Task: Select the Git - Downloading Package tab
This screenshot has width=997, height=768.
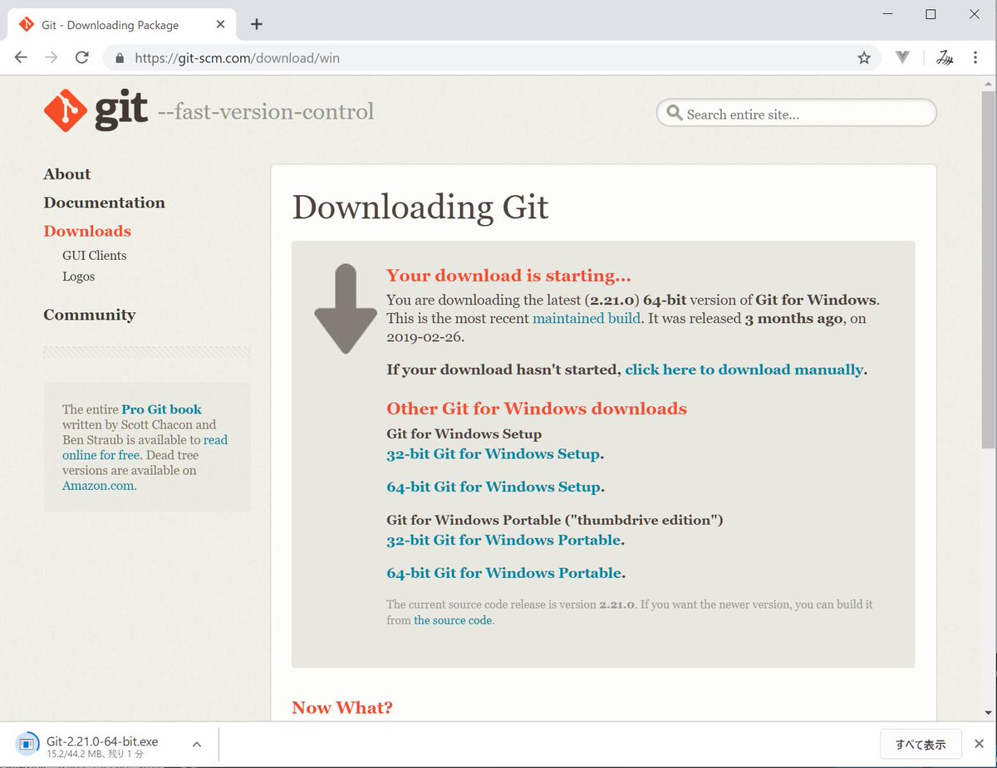Action: click(x=120, y=25)
